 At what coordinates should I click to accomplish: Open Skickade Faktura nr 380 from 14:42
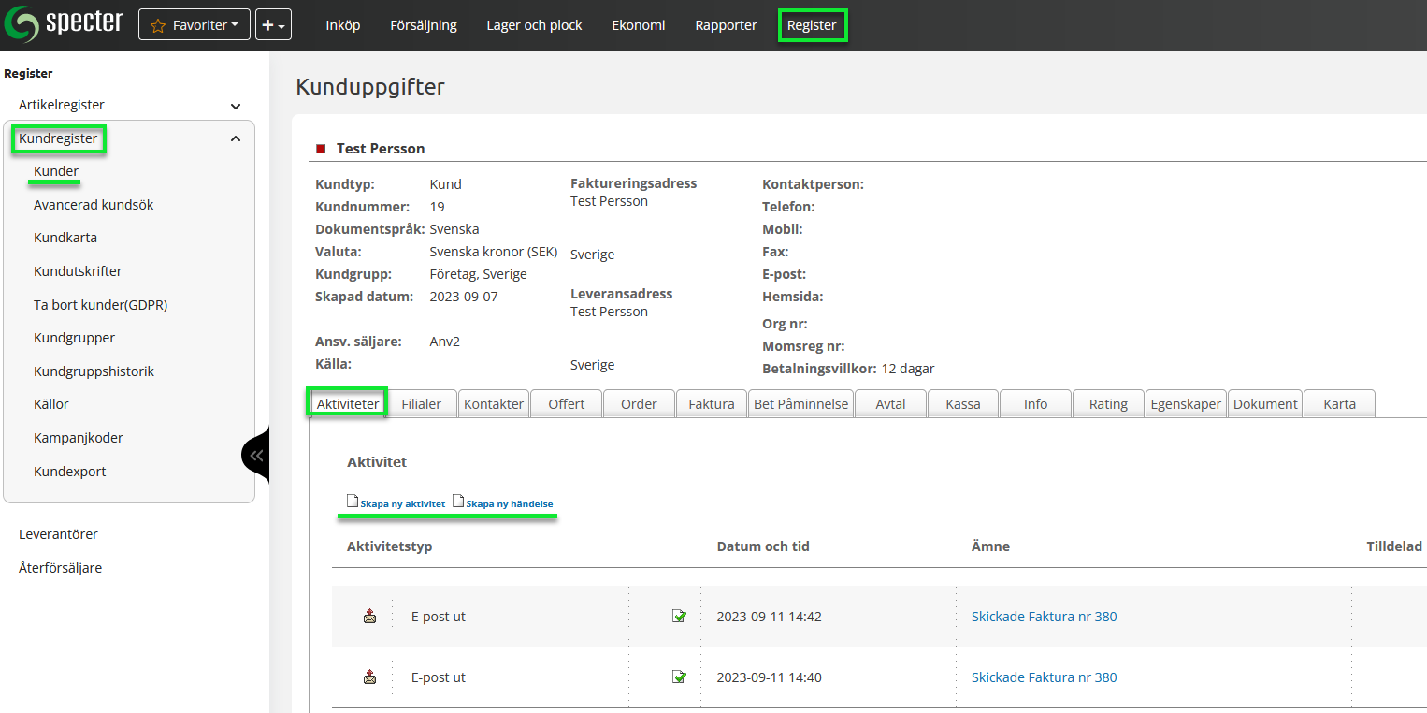[1044, 617]
